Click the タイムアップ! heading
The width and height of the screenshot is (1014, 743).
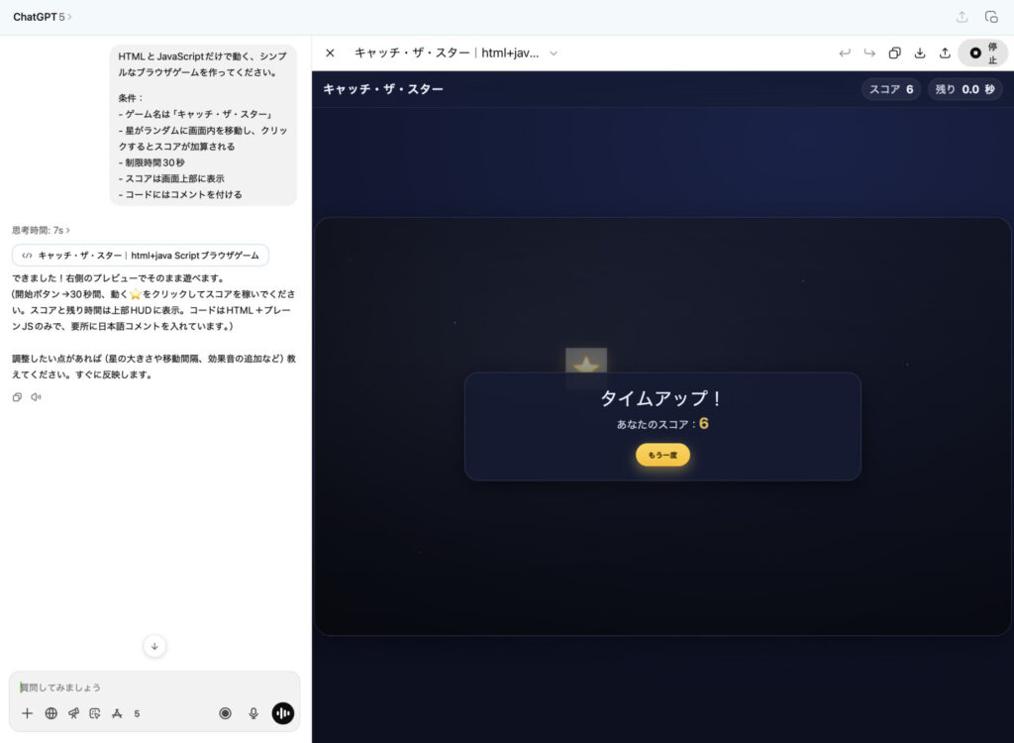[x=662, y=398]
